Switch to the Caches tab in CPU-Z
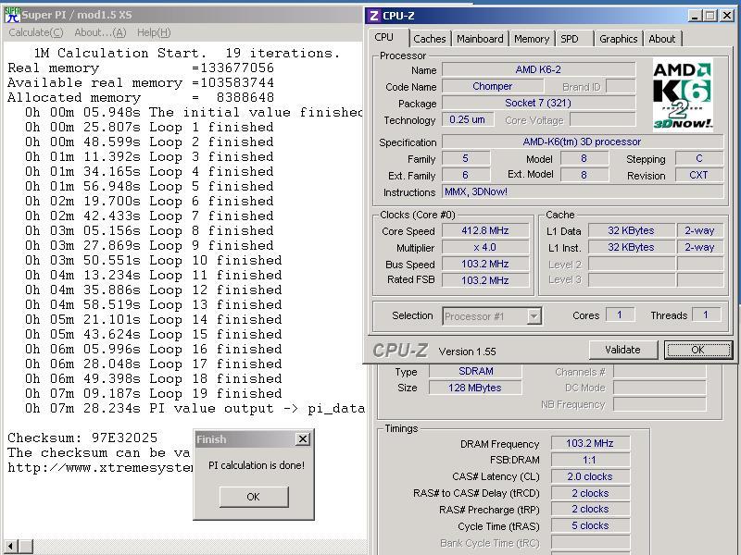The image size is (741, 555). [x=429, y=39]
